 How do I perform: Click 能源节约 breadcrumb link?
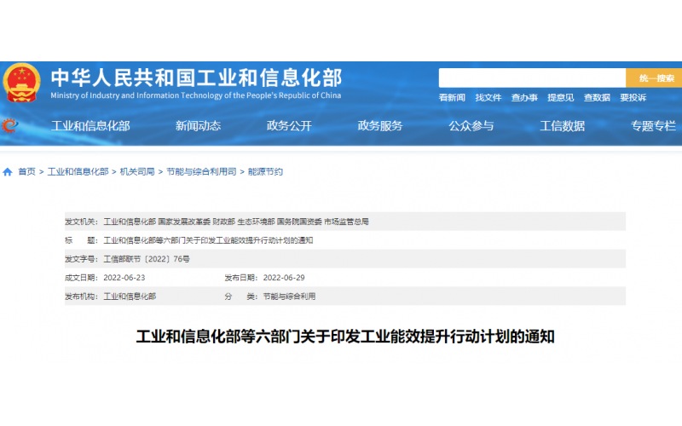point(265,172)
